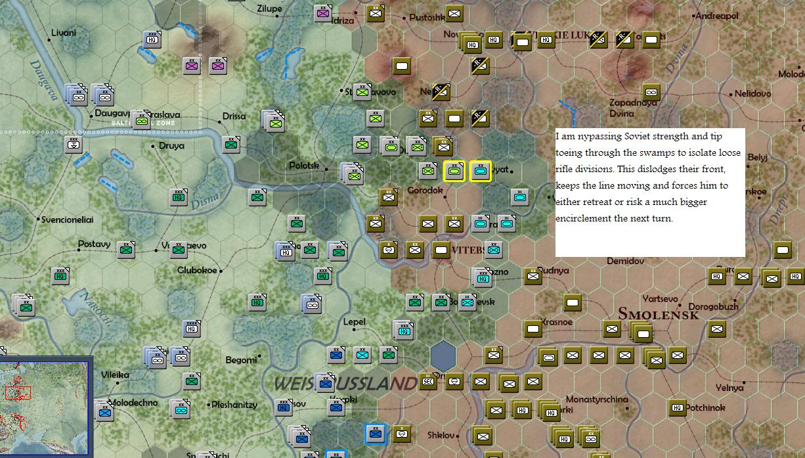Select the air corps unit south of Daugavpils
Image resolution: width=805 pixels, height=458 pixels.
point(74,145)
